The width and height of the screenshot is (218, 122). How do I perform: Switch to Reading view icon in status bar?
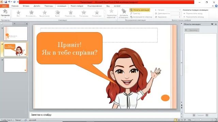coord(182,120)
